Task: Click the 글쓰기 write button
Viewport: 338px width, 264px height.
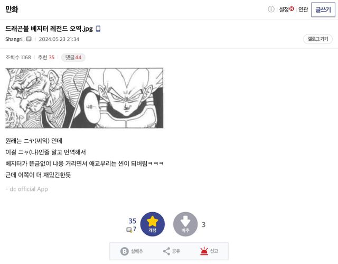Action: [323, 10]
